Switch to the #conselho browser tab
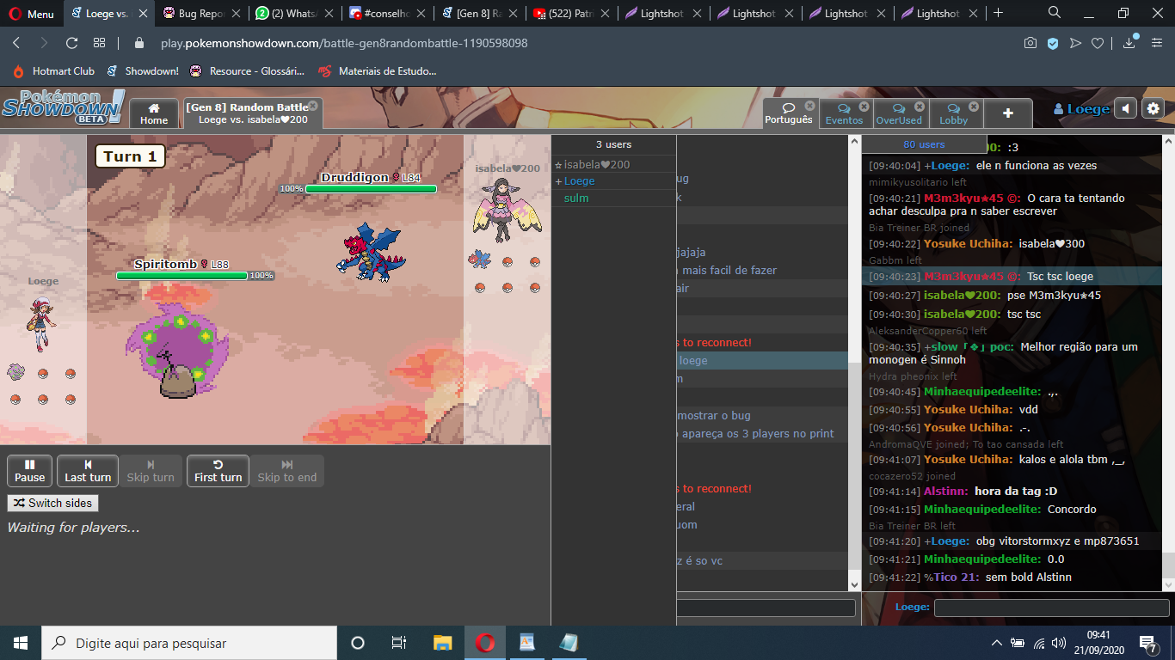 point(385,14)
